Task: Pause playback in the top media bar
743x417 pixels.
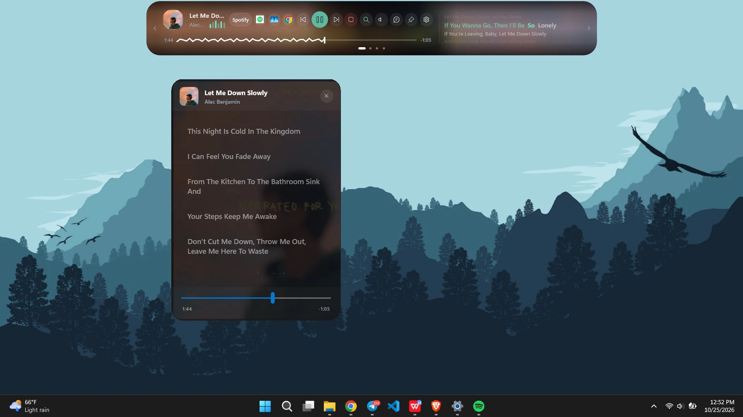Action: point(320,20)
